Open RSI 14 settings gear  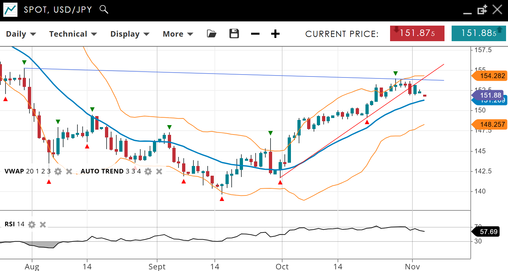click(x=32, y=224)
